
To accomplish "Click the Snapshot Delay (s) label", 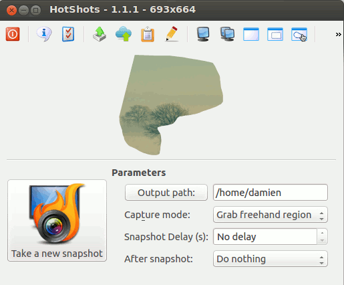I will click(166, 237).
